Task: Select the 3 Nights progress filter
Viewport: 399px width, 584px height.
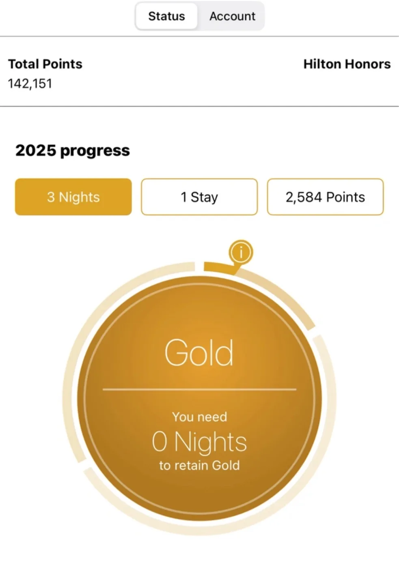Action: pyautogui.click(x=73, y=197)
